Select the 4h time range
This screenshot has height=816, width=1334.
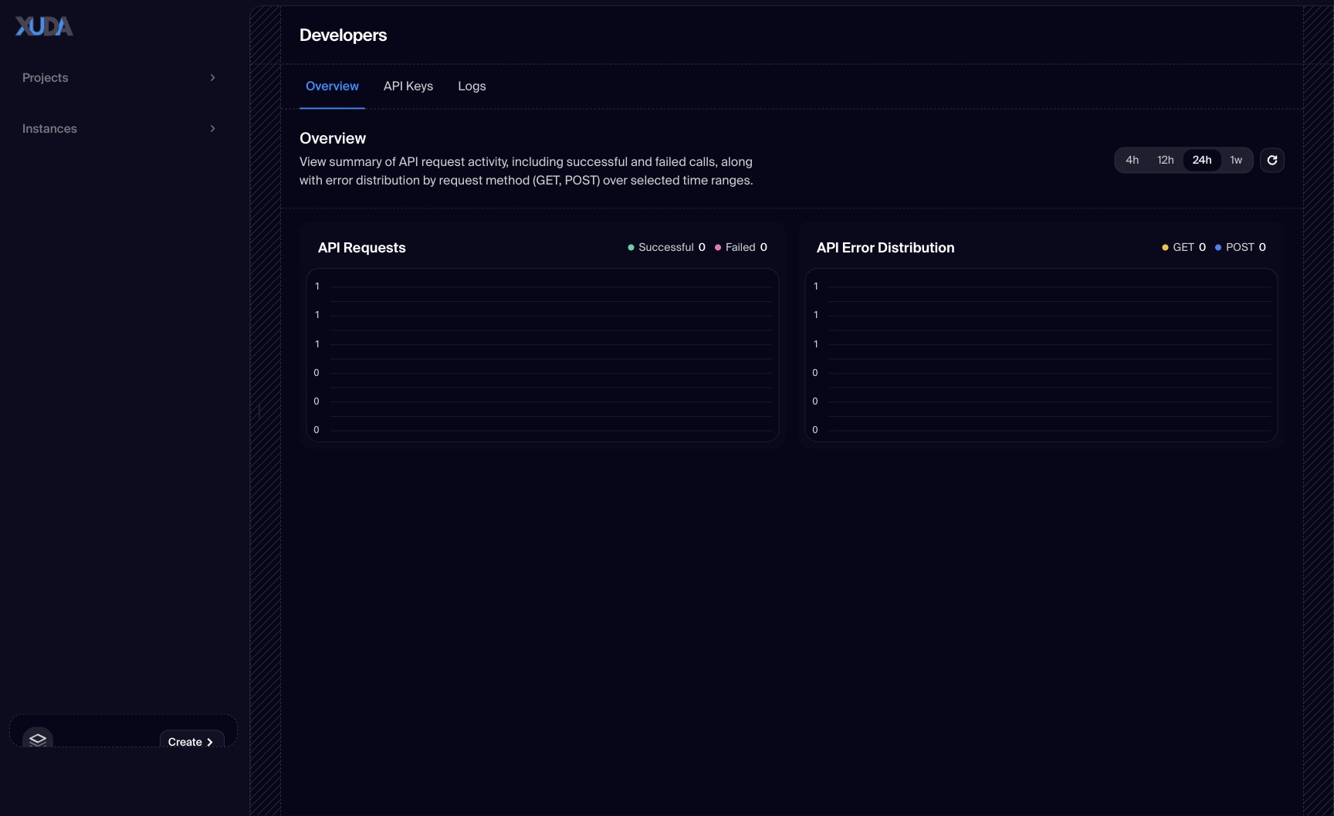(1132, 160)
